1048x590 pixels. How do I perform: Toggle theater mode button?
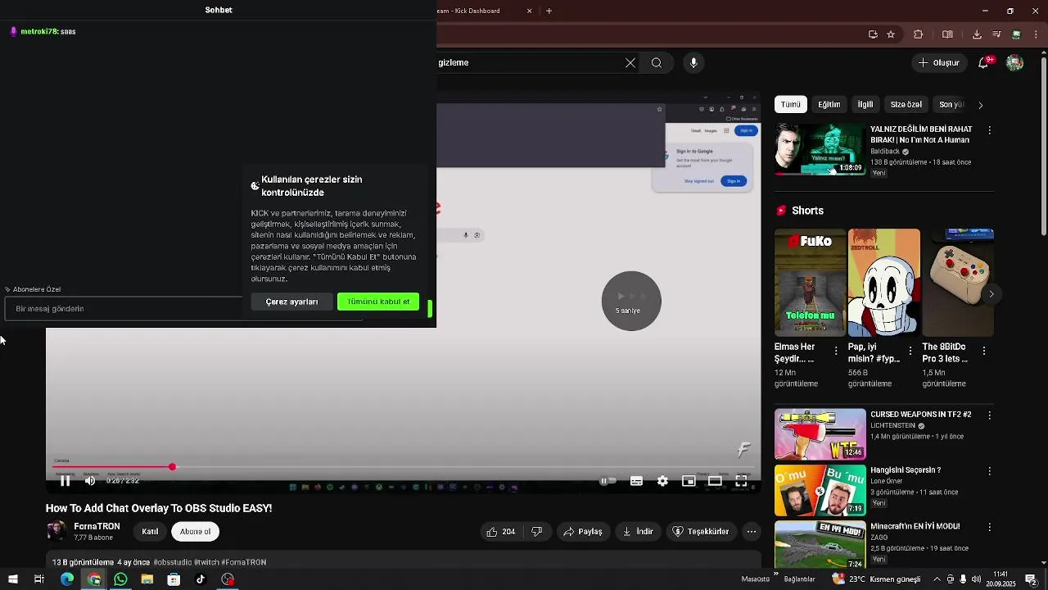pyautogui.click(x=715, y=481)
